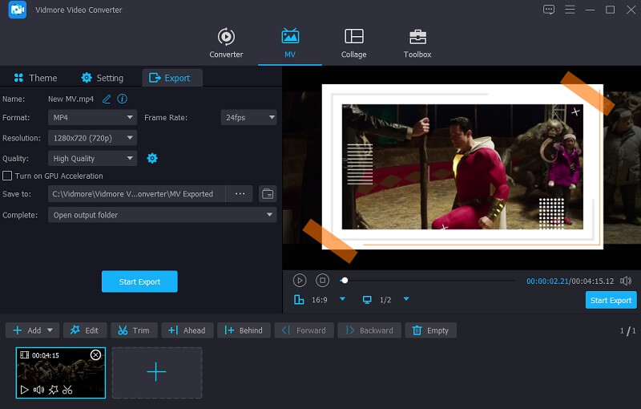Expand the Resolution 1280x720 dropdown

tap(92, 138)
